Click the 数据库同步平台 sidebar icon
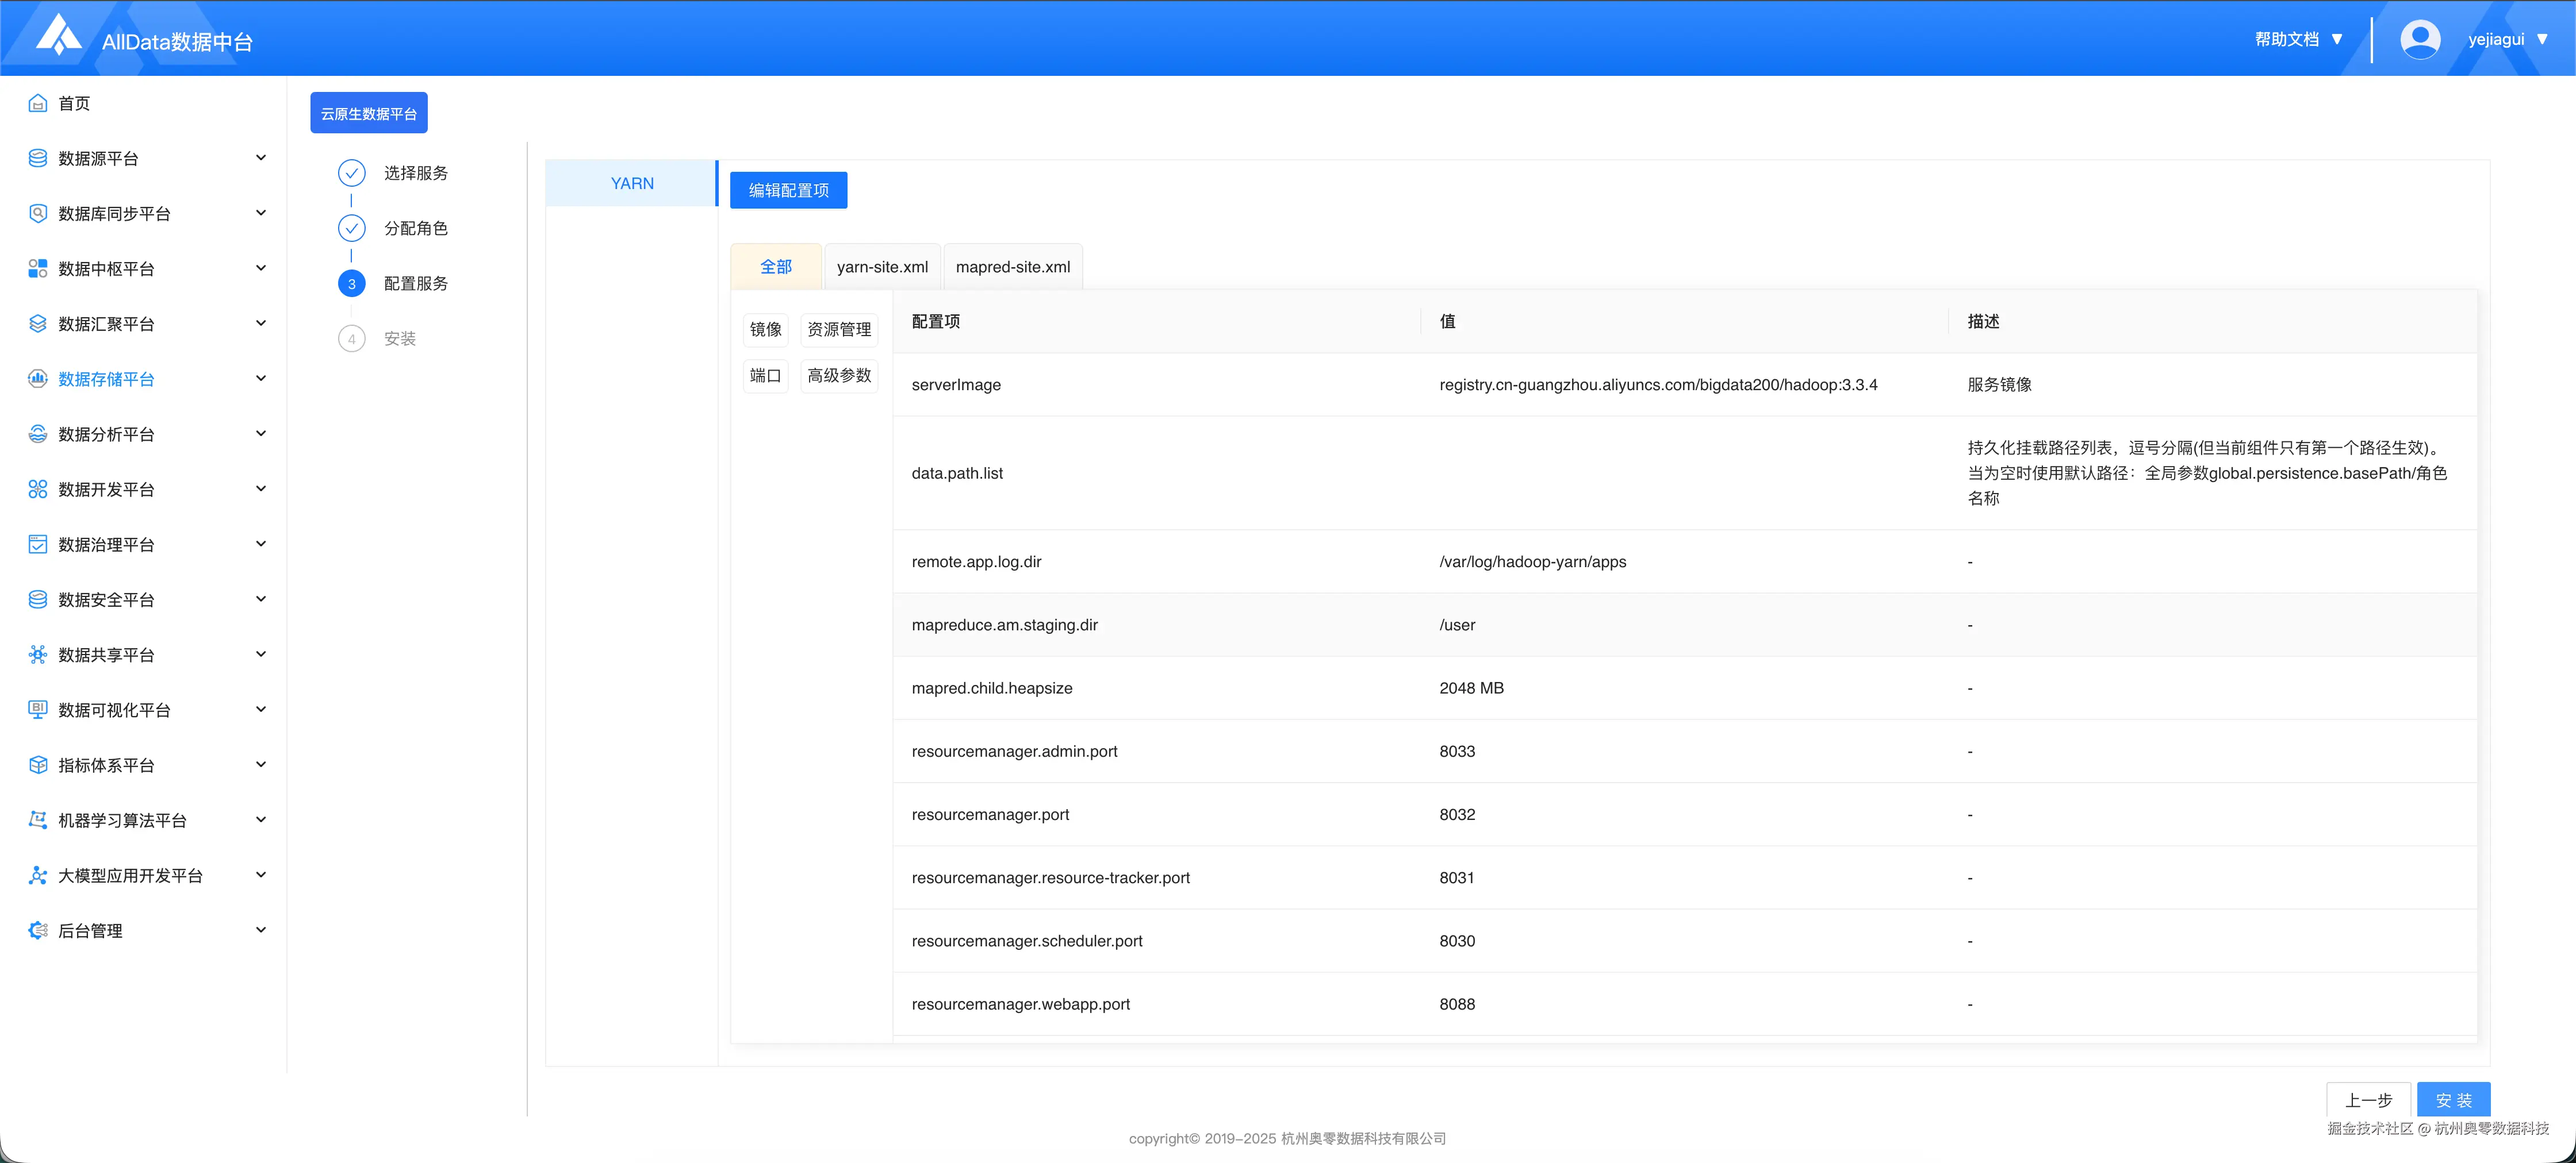2576x1163 pixels. 38,213
